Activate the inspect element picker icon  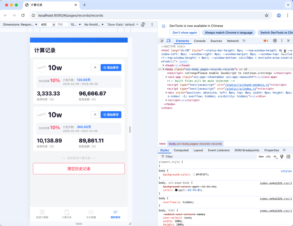pos(162,41)
